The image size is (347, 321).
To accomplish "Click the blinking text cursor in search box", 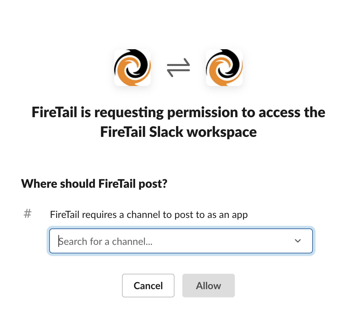I will point(59,241).
